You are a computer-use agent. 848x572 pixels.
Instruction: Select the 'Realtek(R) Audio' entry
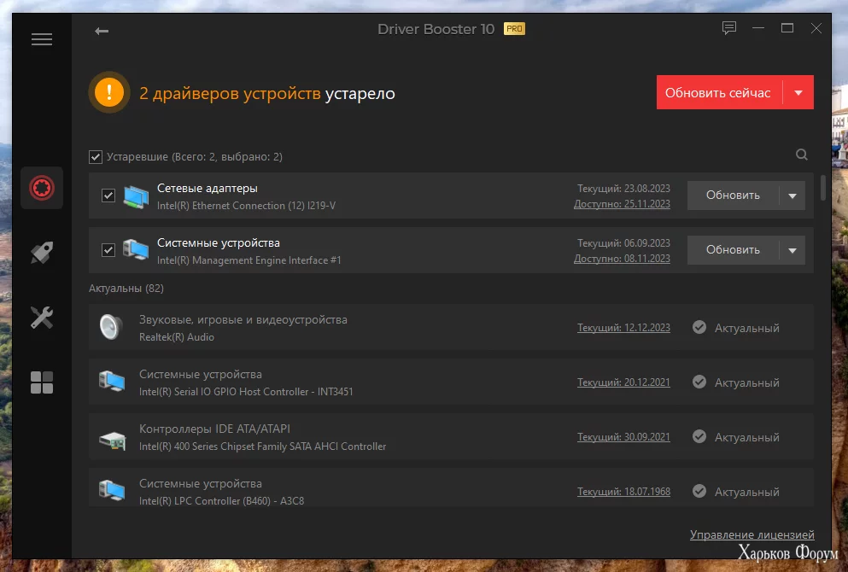[176, 337]
